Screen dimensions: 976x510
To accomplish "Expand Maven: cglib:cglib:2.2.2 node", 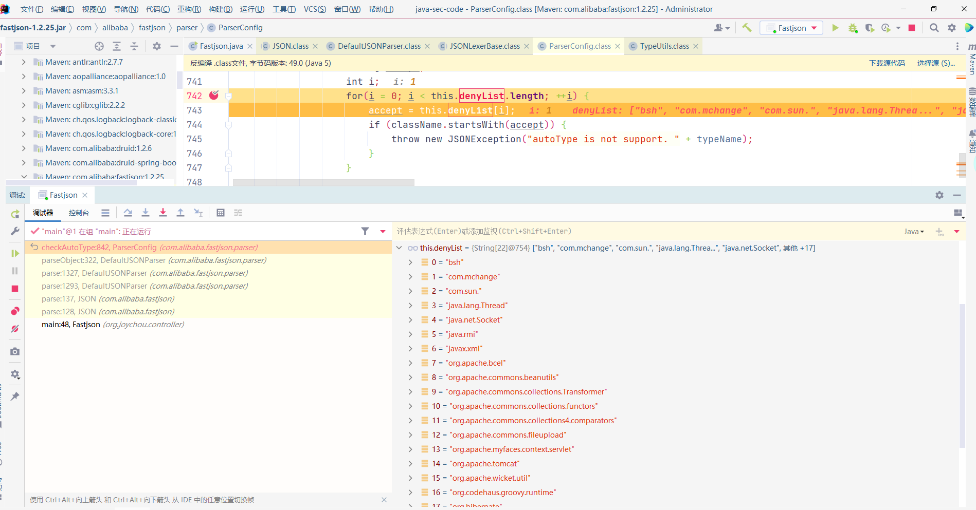I will point(24,105).
